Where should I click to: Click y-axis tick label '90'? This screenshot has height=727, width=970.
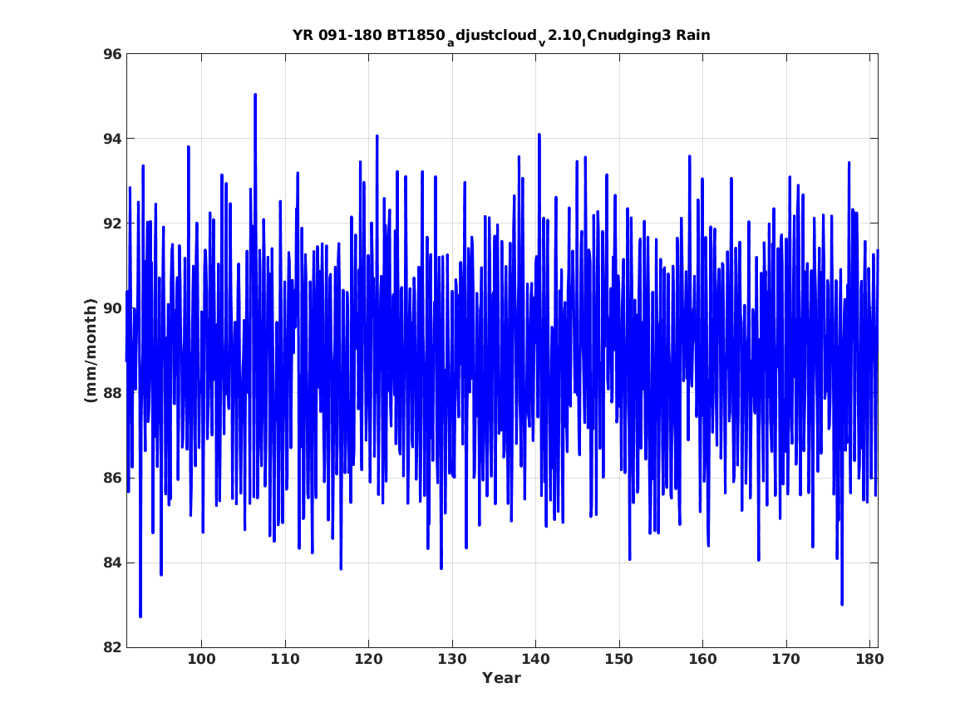point(112,308)
